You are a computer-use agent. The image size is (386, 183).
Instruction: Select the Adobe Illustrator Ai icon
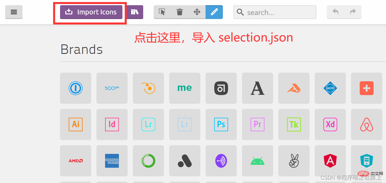click(75, 124)
